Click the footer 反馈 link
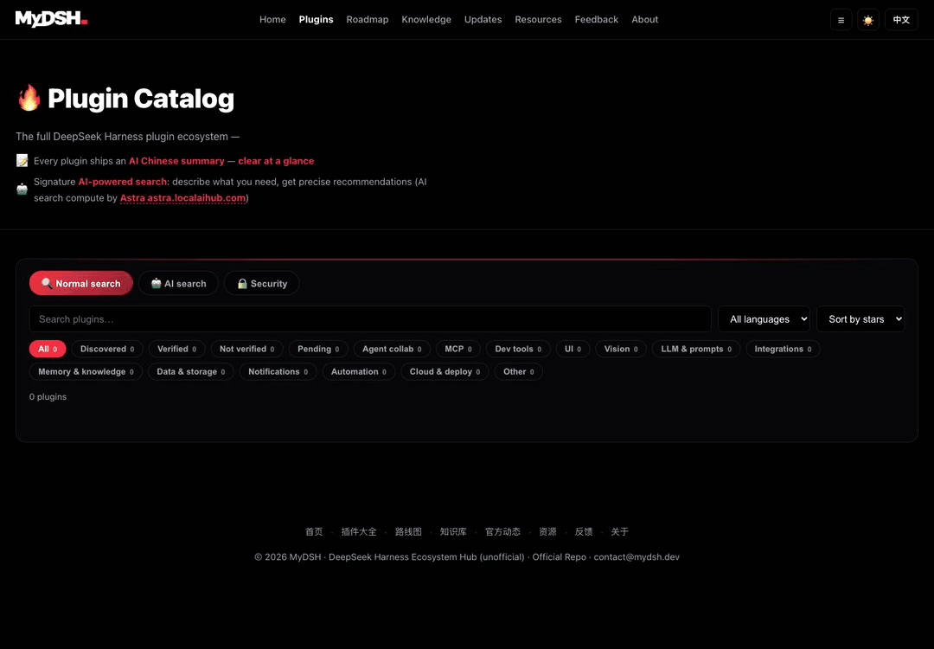Image resolution: width=934 pixels, height=649 pixels. coord(584,531)
